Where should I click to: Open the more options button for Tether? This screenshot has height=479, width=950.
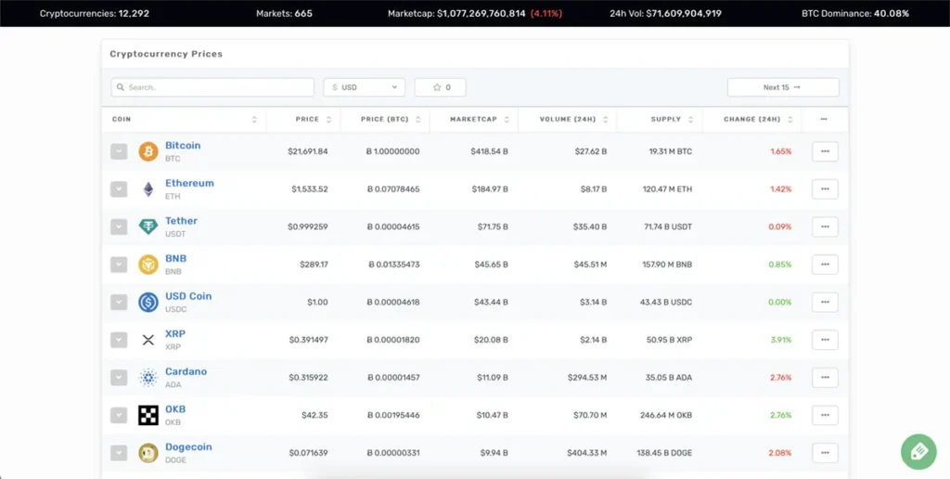point(824,227)
